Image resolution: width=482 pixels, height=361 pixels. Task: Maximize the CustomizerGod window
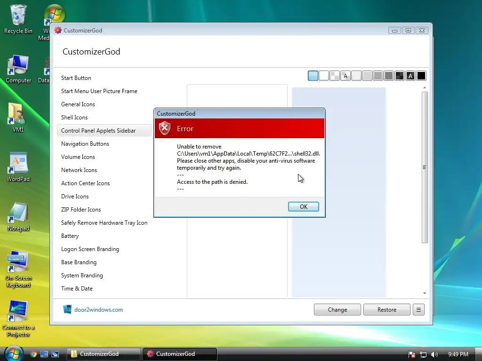(x=408, y=31)
